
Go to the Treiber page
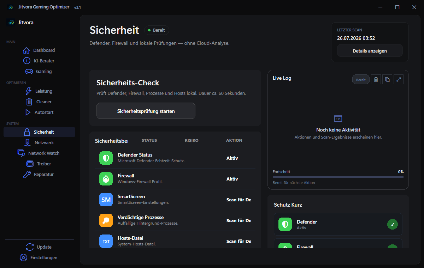coord(39,164)
